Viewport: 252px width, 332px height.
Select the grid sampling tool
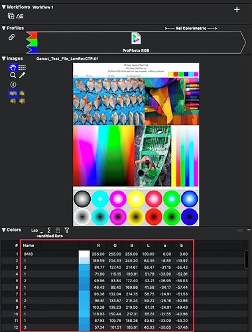tap(22, 67)
